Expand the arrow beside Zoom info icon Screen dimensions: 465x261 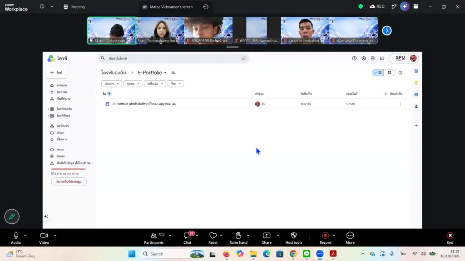pyautogui.click(x=52, y=6)
